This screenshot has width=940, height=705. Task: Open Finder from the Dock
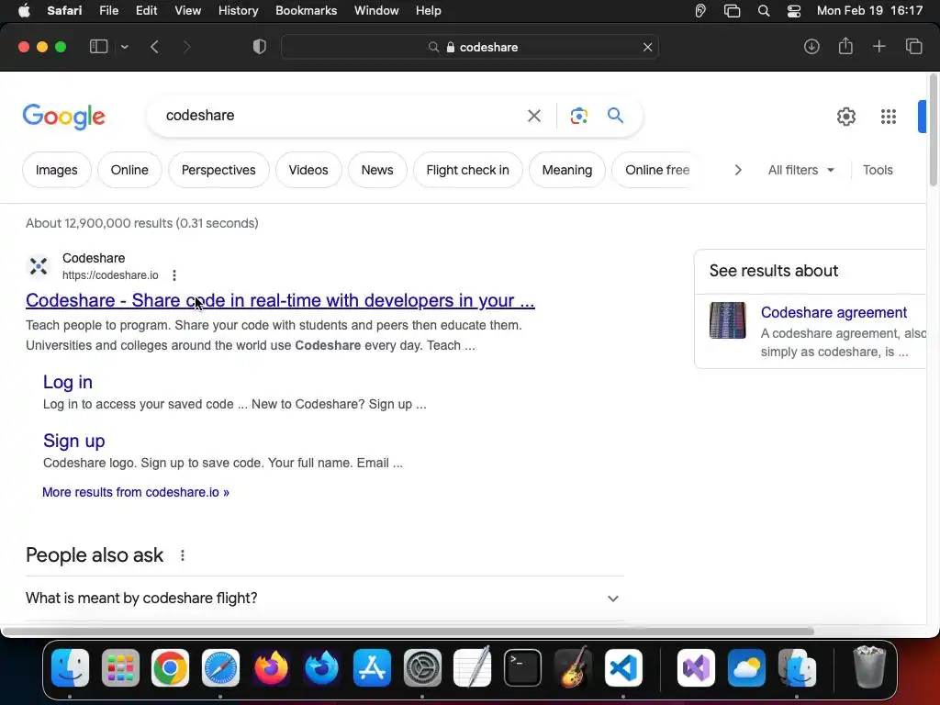point(70,668)
